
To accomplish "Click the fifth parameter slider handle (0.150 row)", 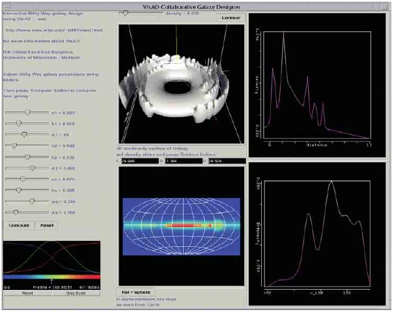I will 27,157.
